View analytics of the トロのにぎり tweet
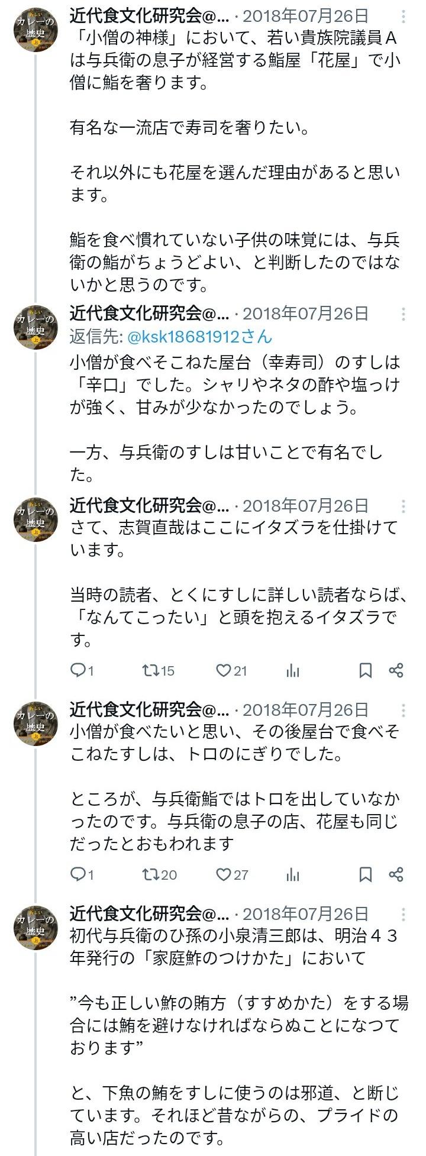This screenshot has height=1156, width=426. [293, 874]
